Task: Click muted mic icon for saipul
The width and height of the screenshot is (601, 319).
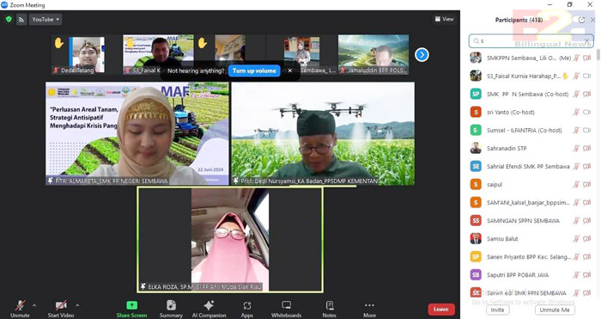Action: pos(576,184)
